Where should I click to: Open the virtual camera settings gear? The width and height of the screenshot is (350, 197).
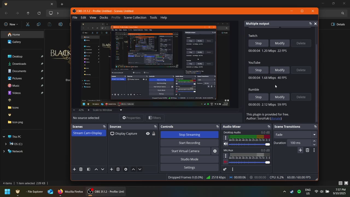[x=215, y=151]
